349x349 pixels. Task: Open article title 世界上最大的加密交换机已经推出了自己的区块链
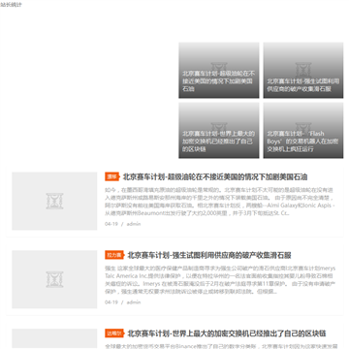[227, 333]
